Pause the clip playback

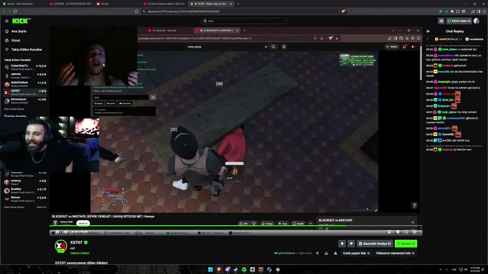[x=58, y=232]
